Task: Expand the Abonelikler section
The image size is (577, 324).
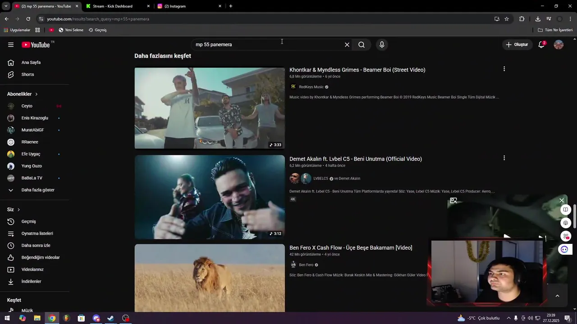Action: tap(23, 94)
